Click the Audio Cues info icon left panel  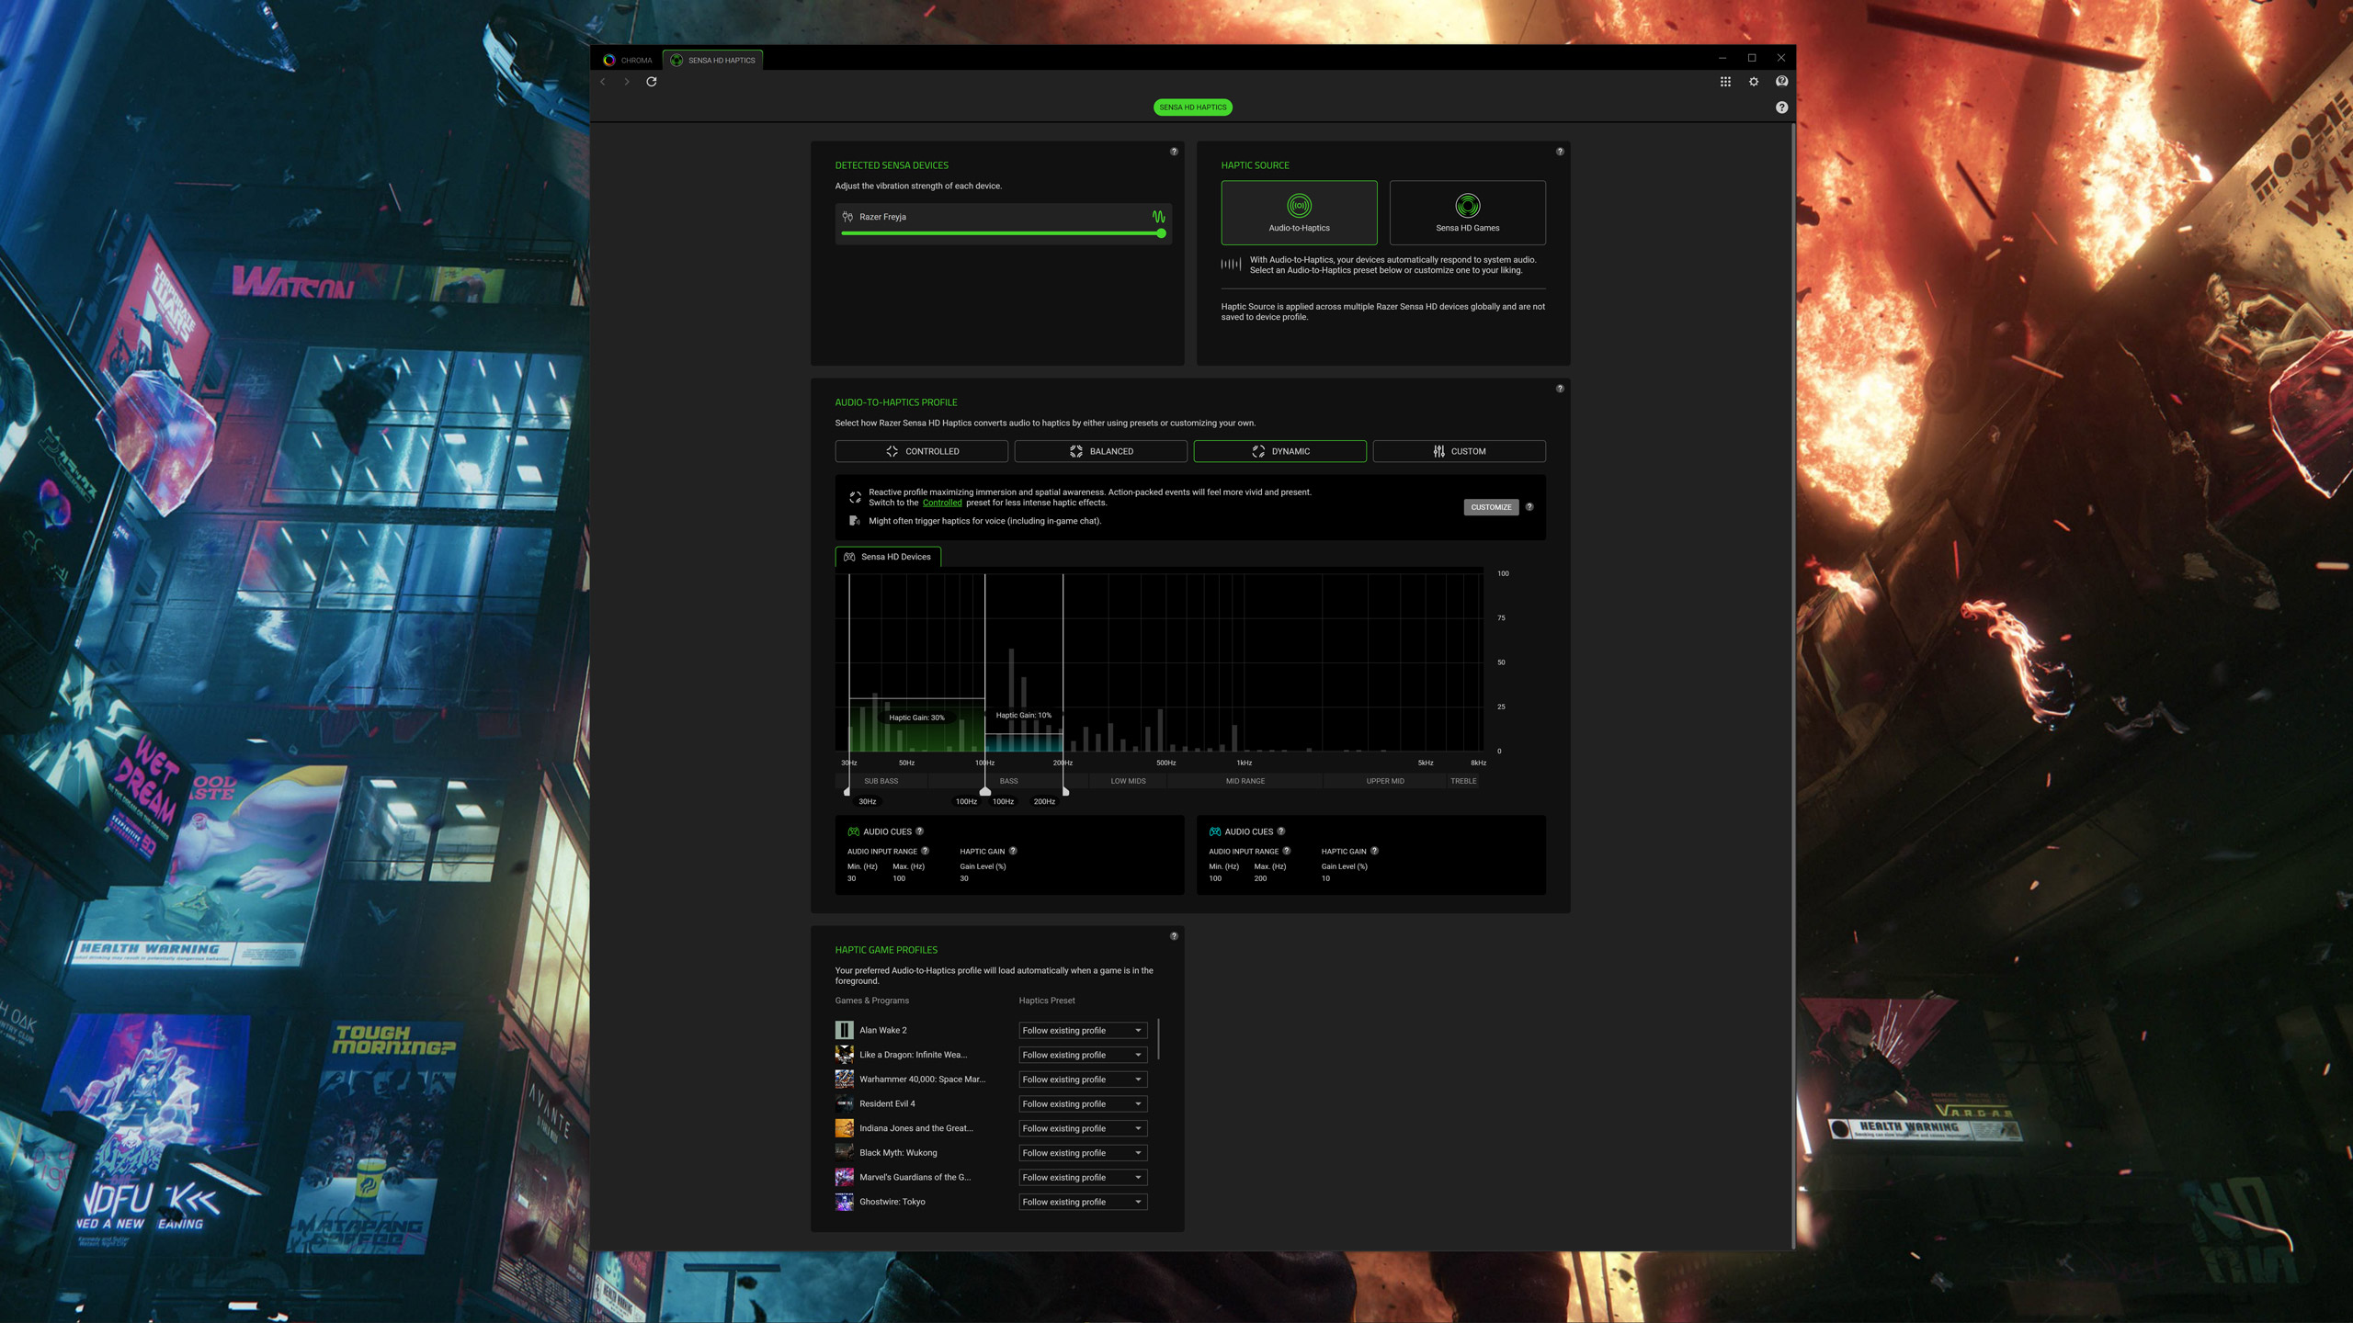tap(919, 831)
